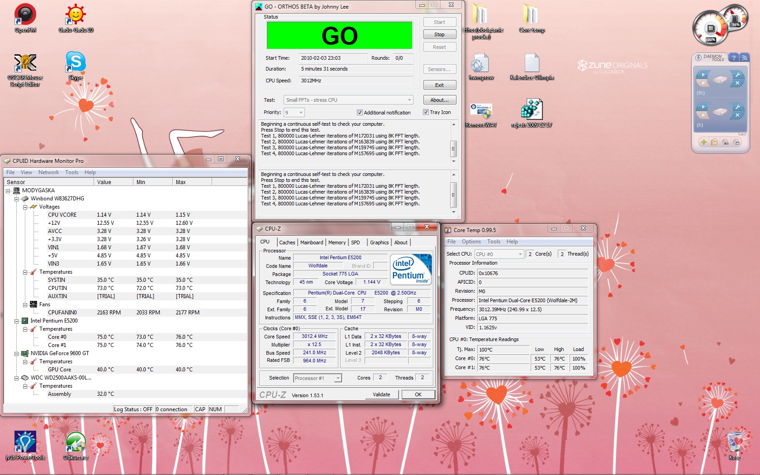Click the Daemon Tools play button for drive H:
Image resolution: width=760 pixels, height=475 pixels.
tap(703, 75)
